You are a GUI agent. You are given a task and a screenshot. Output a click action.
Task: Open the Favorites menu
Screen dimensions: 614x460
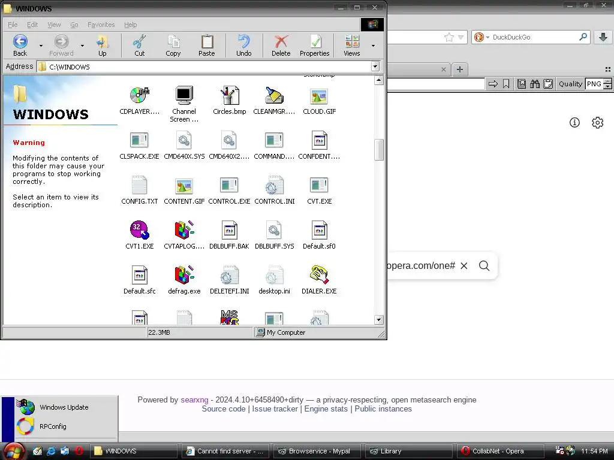tap(101, 25)
